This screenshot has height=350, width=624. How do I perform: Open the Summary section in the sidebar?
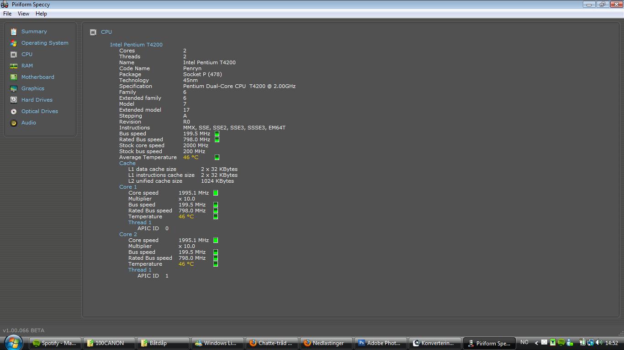tap(34, 31)
